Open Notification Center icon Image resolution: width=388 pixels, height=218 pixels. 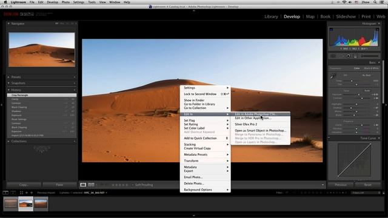383,2
